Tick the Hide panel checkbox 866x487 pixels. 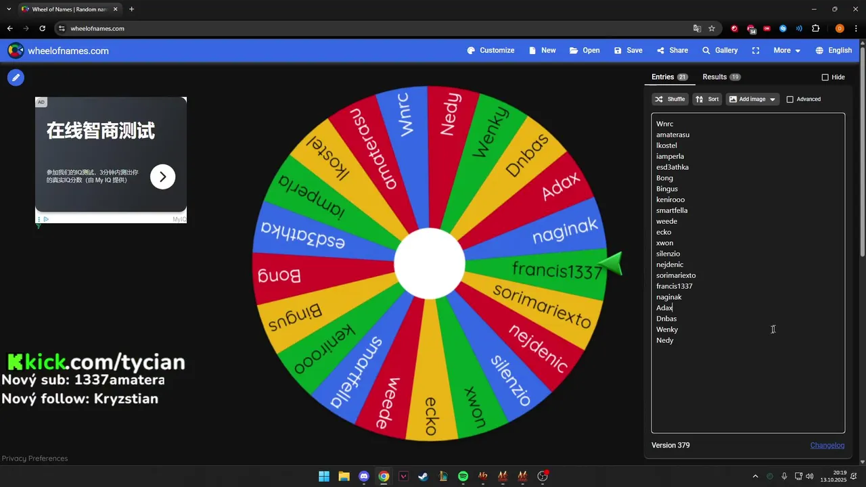click(x=825, y=77)
